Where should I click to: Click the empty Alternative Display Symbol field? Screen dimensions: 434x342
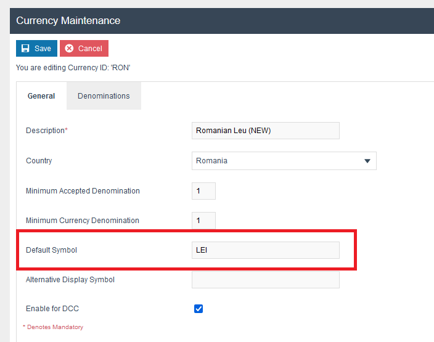[265, 280]
